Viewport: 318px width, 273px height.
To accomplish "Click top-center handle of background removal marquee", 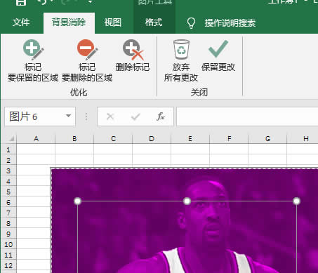I will (187, 201).
